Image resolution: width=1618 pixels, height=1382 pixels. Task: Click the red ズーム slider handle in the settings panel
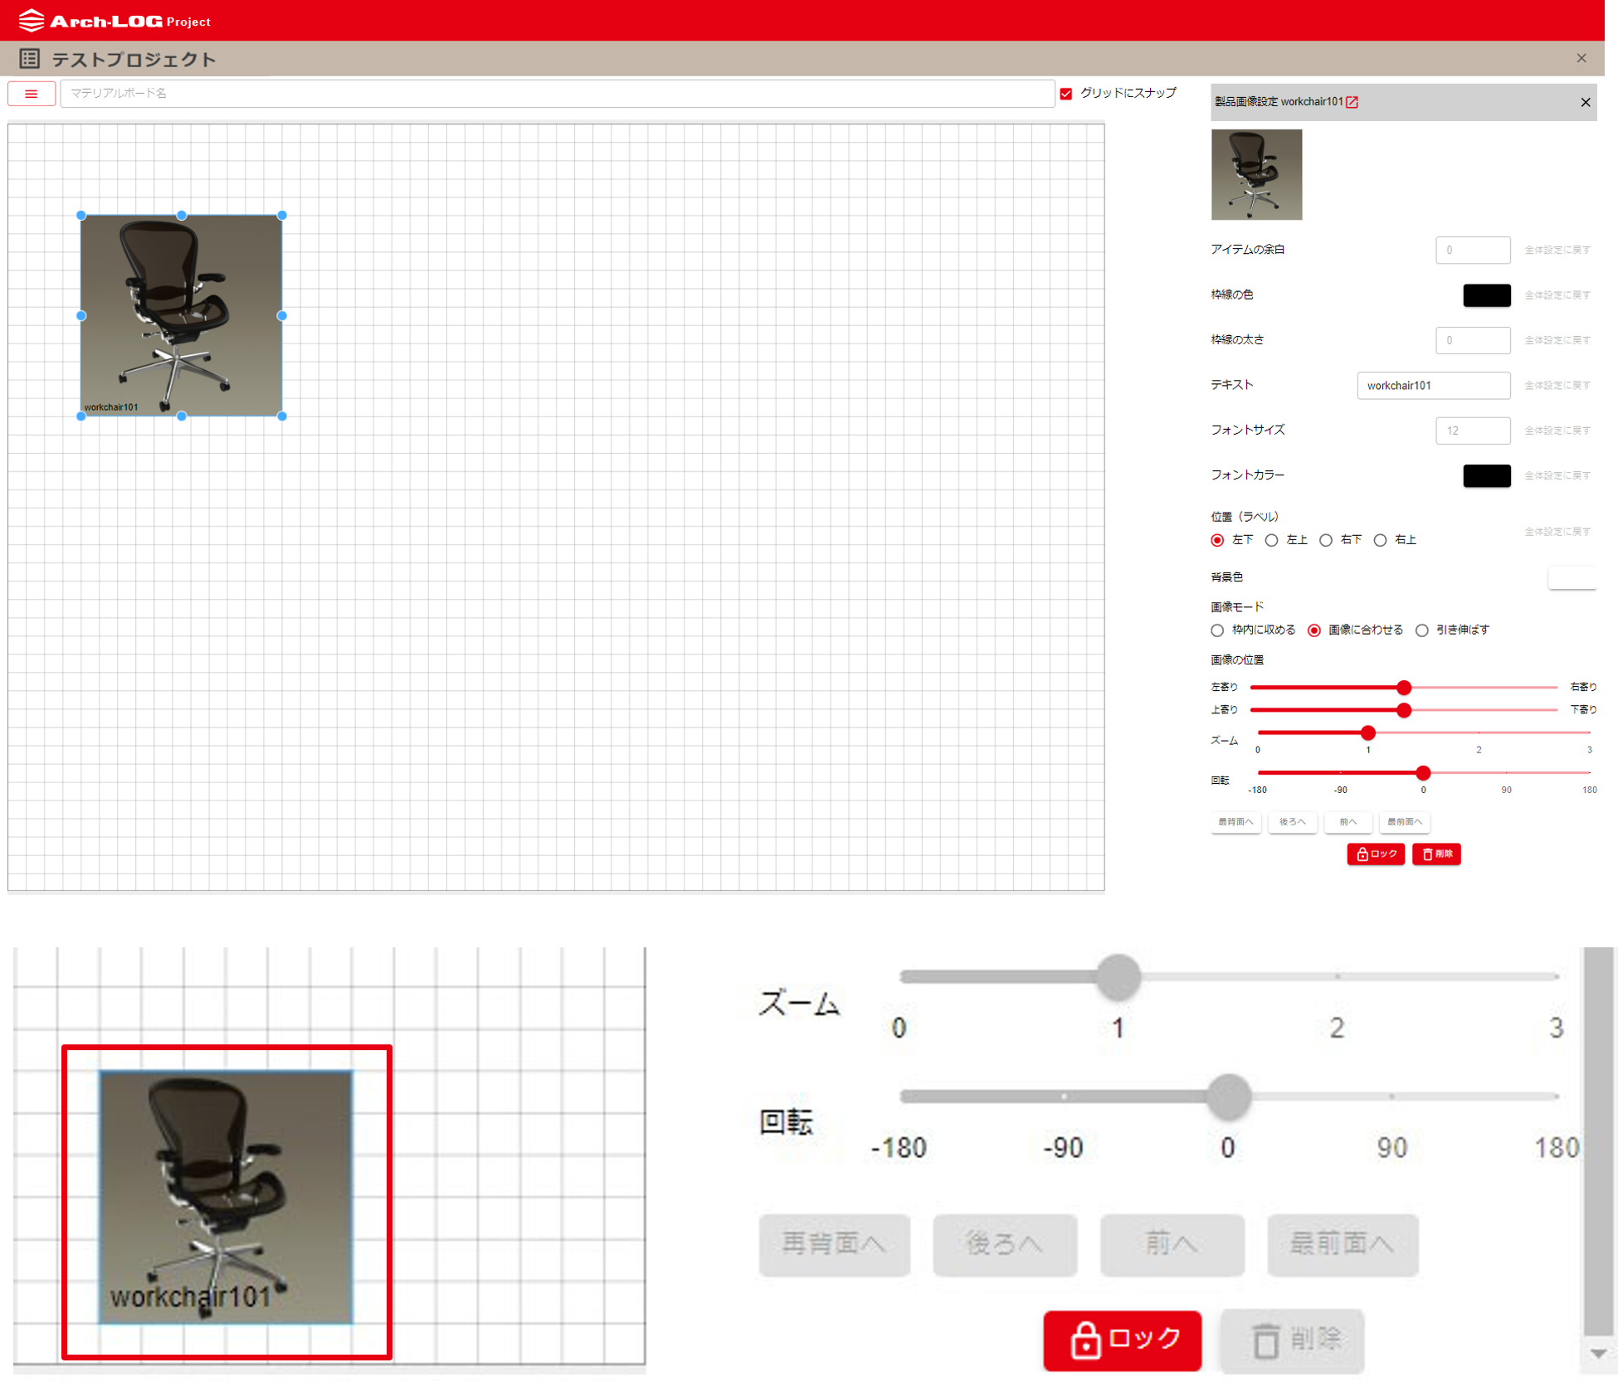tap(1368, 733)
